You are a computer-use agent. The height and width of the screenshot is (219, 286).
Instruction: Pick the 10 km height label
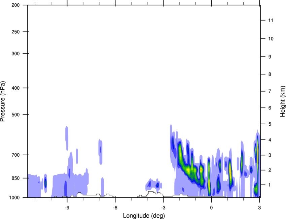pyautogui.click(x=271, y=39)
